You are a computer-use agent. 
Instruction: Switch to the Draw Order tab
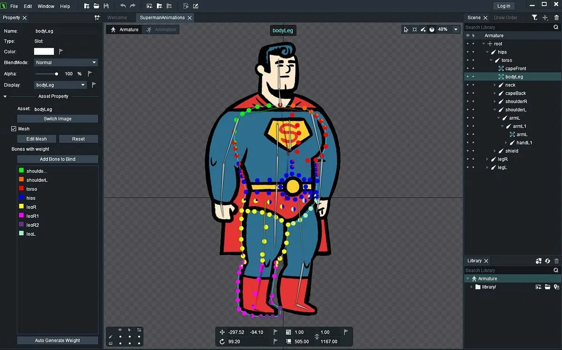tap(505, 17)
